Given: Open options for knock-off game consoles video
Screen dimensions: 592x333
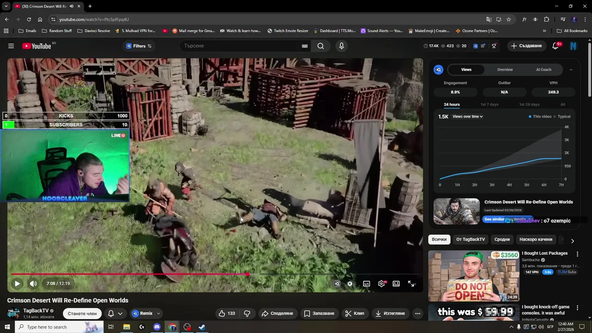Looking at the screenshot, I should [577, 308].
